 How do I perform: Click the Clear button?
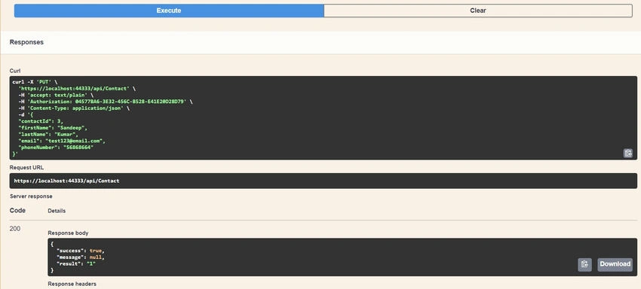pos(478,11)
